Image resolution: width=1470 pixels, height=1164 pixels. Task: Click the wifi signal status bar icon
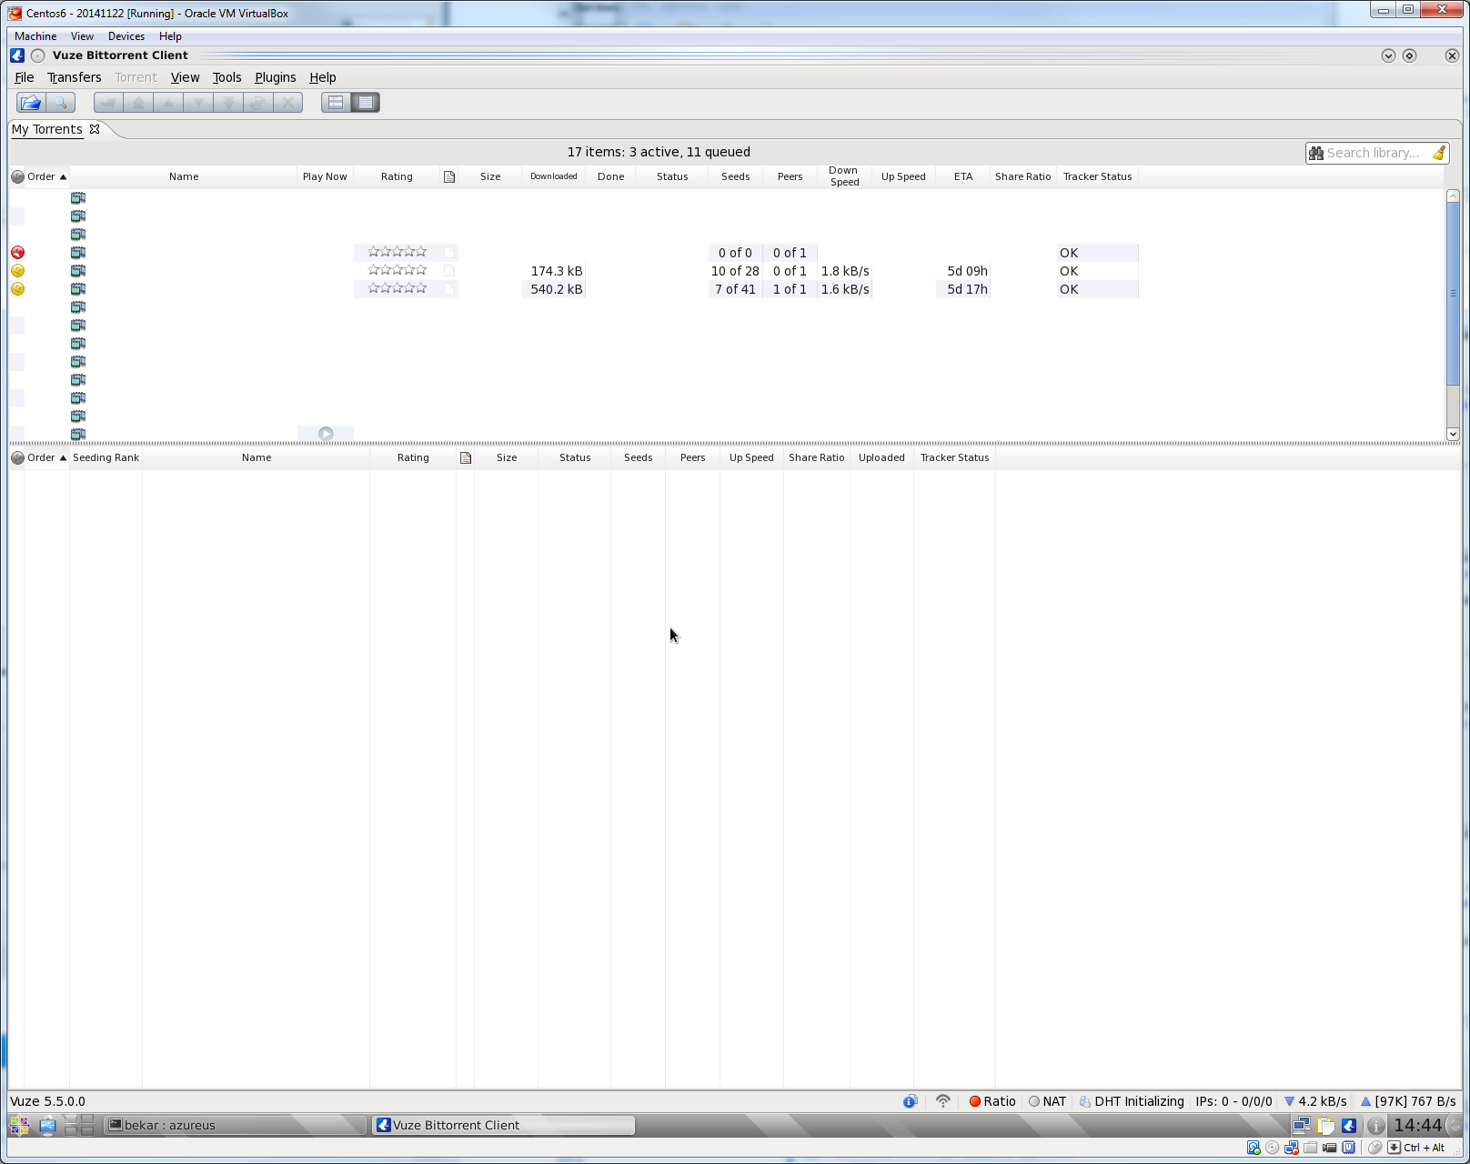(x=943, y=1101)
